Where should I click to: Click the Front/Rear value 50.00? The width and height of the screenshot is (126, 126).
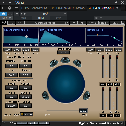[11, 106]
